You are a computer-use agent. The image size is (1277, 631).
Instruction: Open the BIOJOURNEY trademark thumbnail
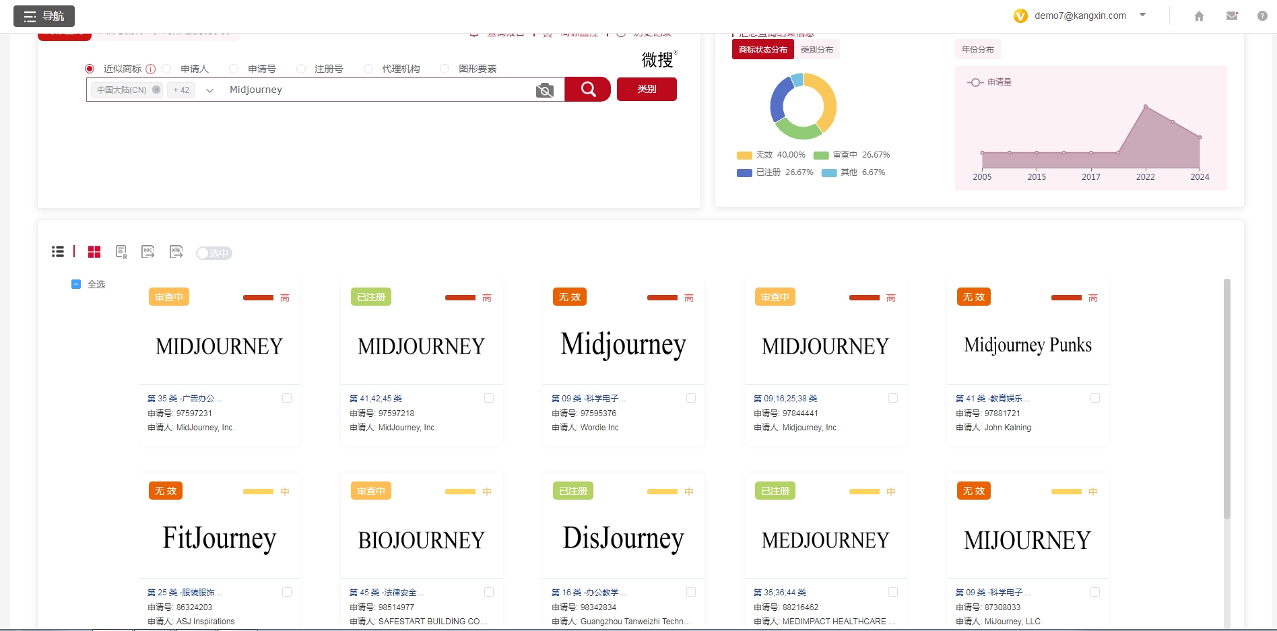[422, 540]
